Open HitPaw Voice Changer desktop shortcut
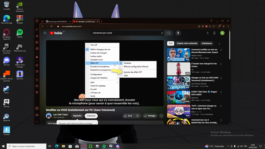This screenshot has height=149, width=265. click(20, 62)
